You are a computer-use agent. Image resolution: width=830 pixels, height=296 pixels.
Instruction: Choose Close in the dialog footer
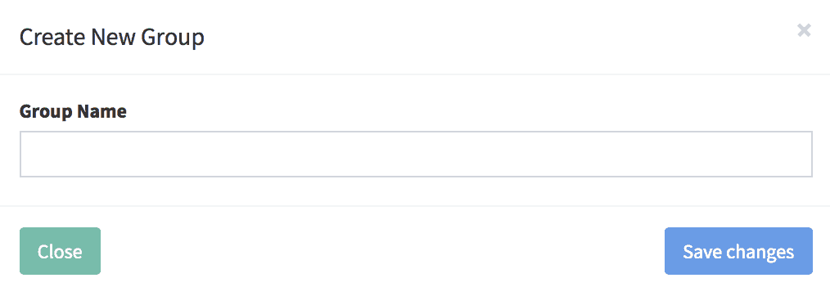[60, 251]
